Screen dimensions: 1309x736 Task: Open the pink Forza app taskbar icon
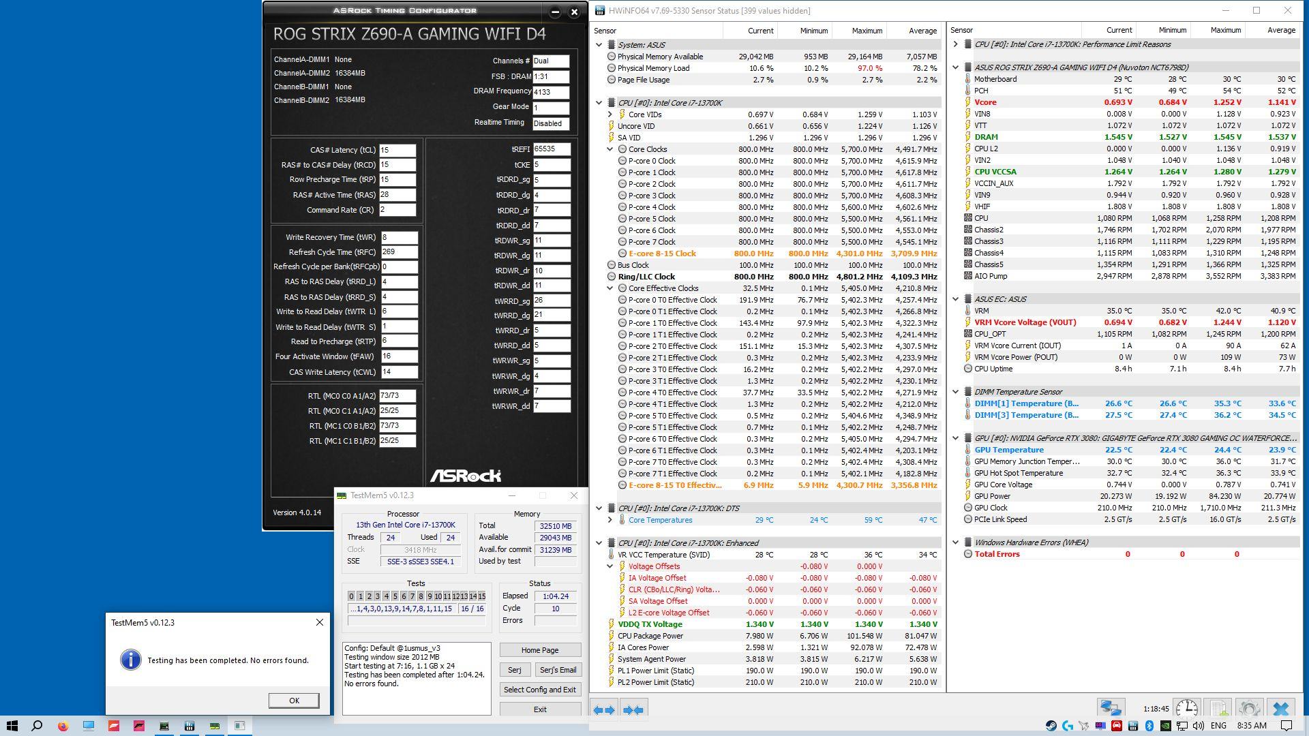point(139,726)
